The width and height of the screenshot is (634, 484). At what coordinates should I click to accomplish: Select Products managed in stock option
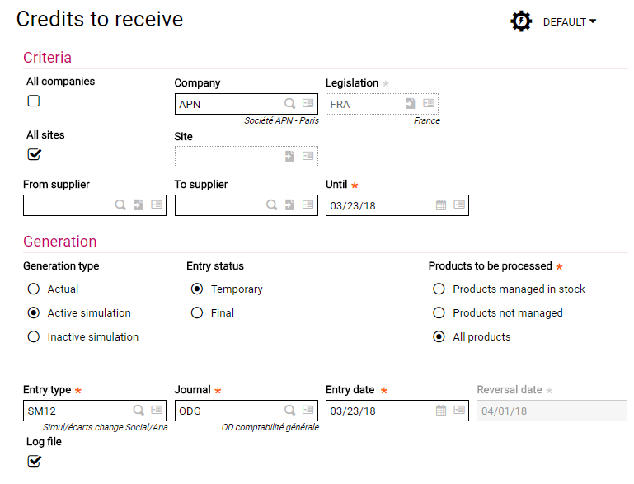coord(439,289)
